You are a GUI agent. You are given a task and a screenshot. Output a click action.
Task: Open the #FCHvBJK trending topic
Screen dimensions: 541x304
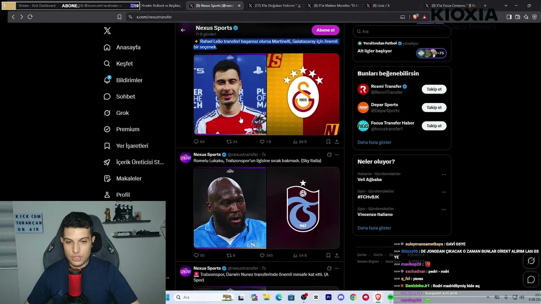[368, 197]
